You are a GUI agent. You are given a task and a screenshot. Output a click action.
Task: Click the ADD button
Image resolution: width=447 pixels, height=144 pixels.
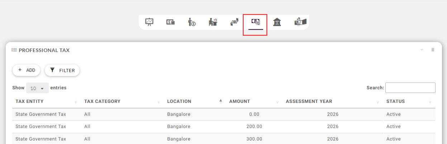tap(27, 70)
